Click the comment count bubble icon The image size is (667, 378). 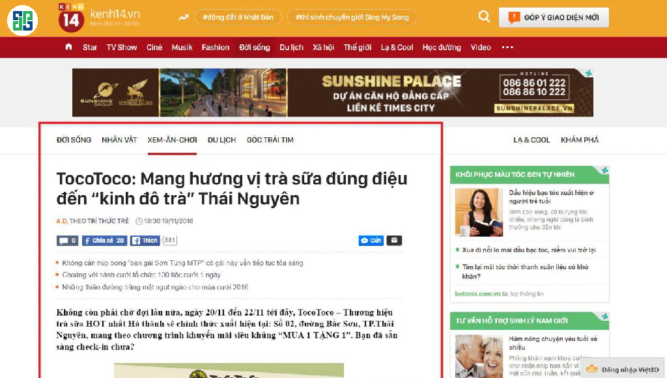(x=67, y=240)
